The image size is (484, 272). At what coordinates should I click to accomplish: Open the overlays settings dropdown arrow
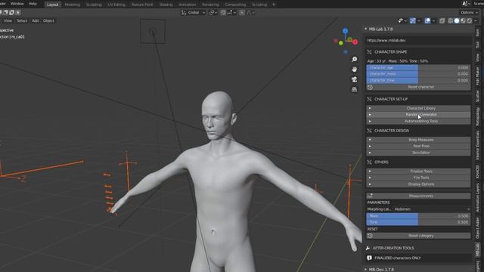433,20
